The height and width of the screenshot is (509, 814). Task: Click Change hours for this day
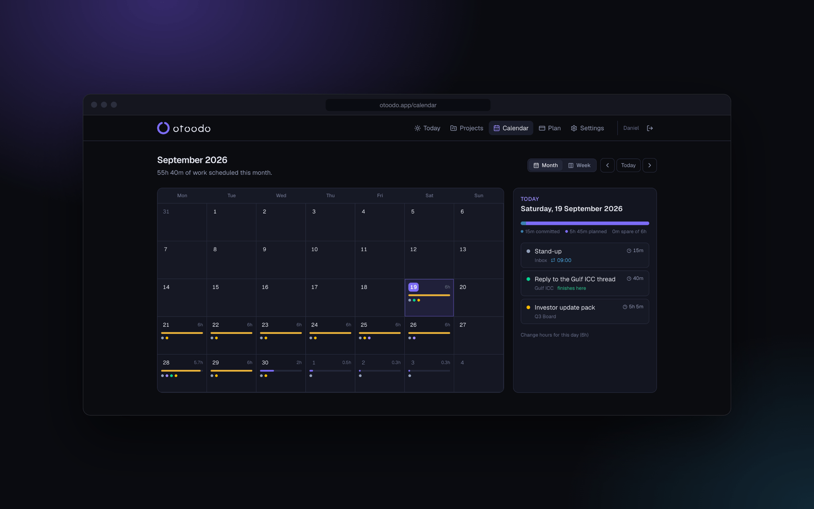tap(555, 335)
